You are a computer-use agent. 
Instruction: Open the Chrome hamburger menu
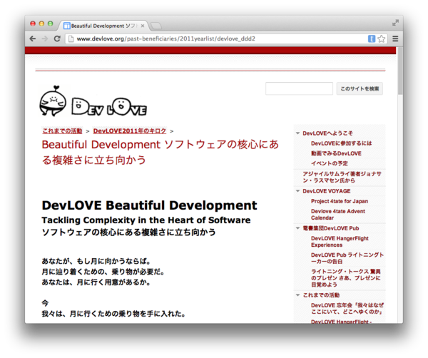coord(395,39)
